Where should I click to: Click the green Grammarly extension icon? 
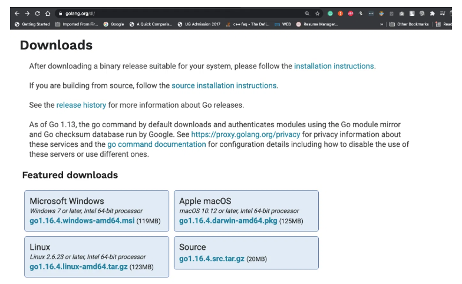point(331,13)
